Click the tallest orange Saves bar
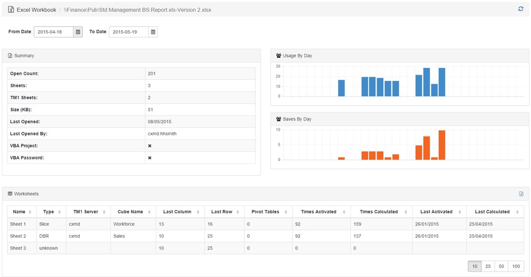 (442, 145)
